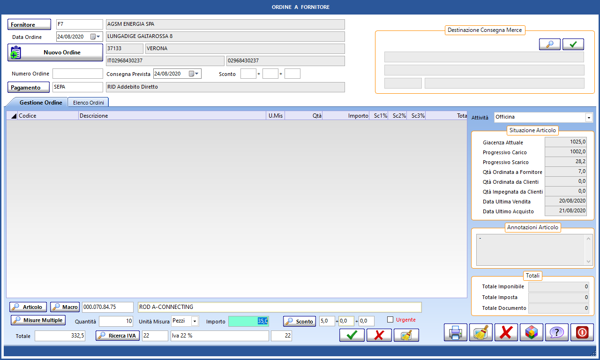600x360 pixels.
Task: Switch to the Elenco Ordini tab
Action: 88,102
